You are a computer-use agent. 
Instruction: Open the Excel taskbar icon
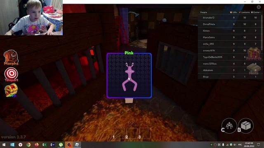click(45, 144)
